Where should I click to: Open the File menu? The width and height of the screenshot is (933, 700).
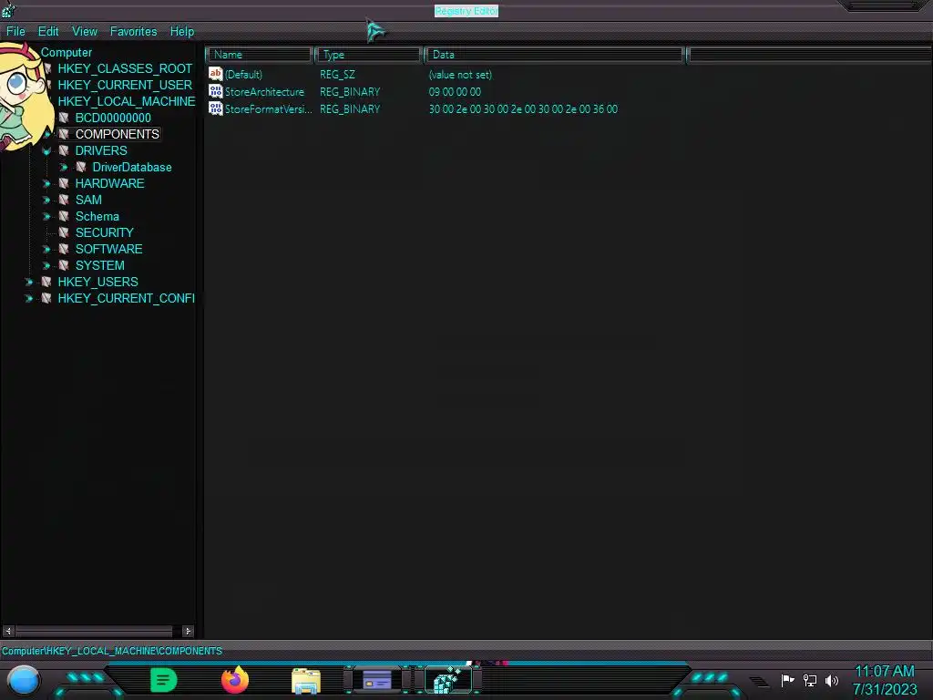(x=15, y=32)
